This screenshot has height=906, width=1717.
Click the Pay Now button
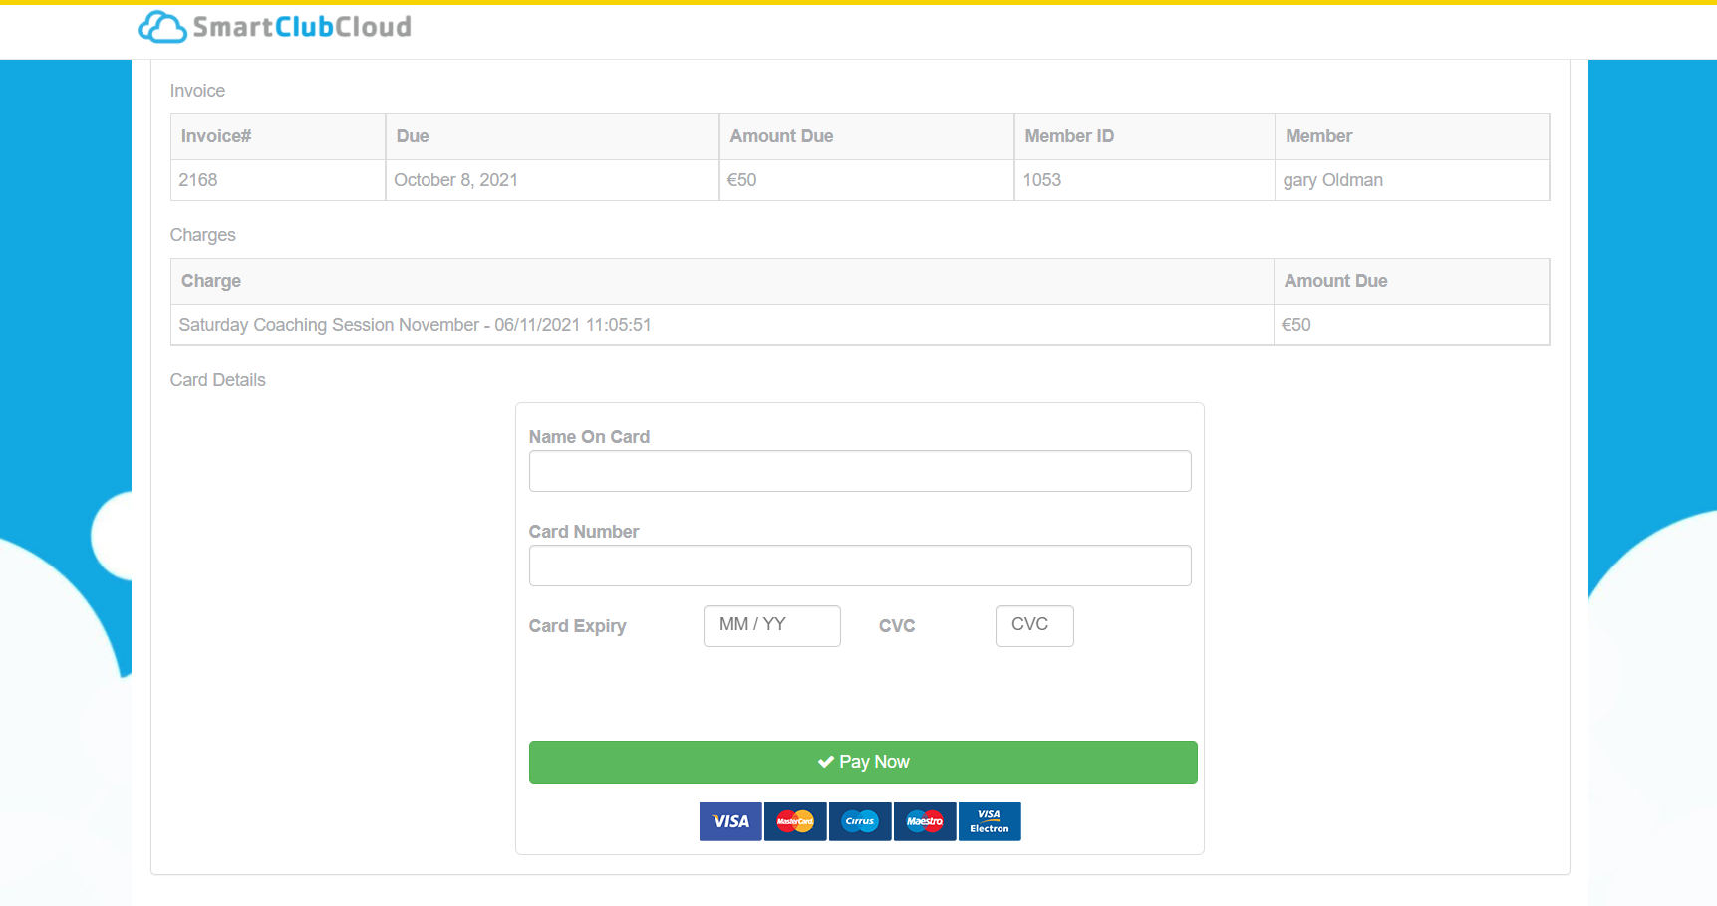pyautogui.click(x=863, y=762)
